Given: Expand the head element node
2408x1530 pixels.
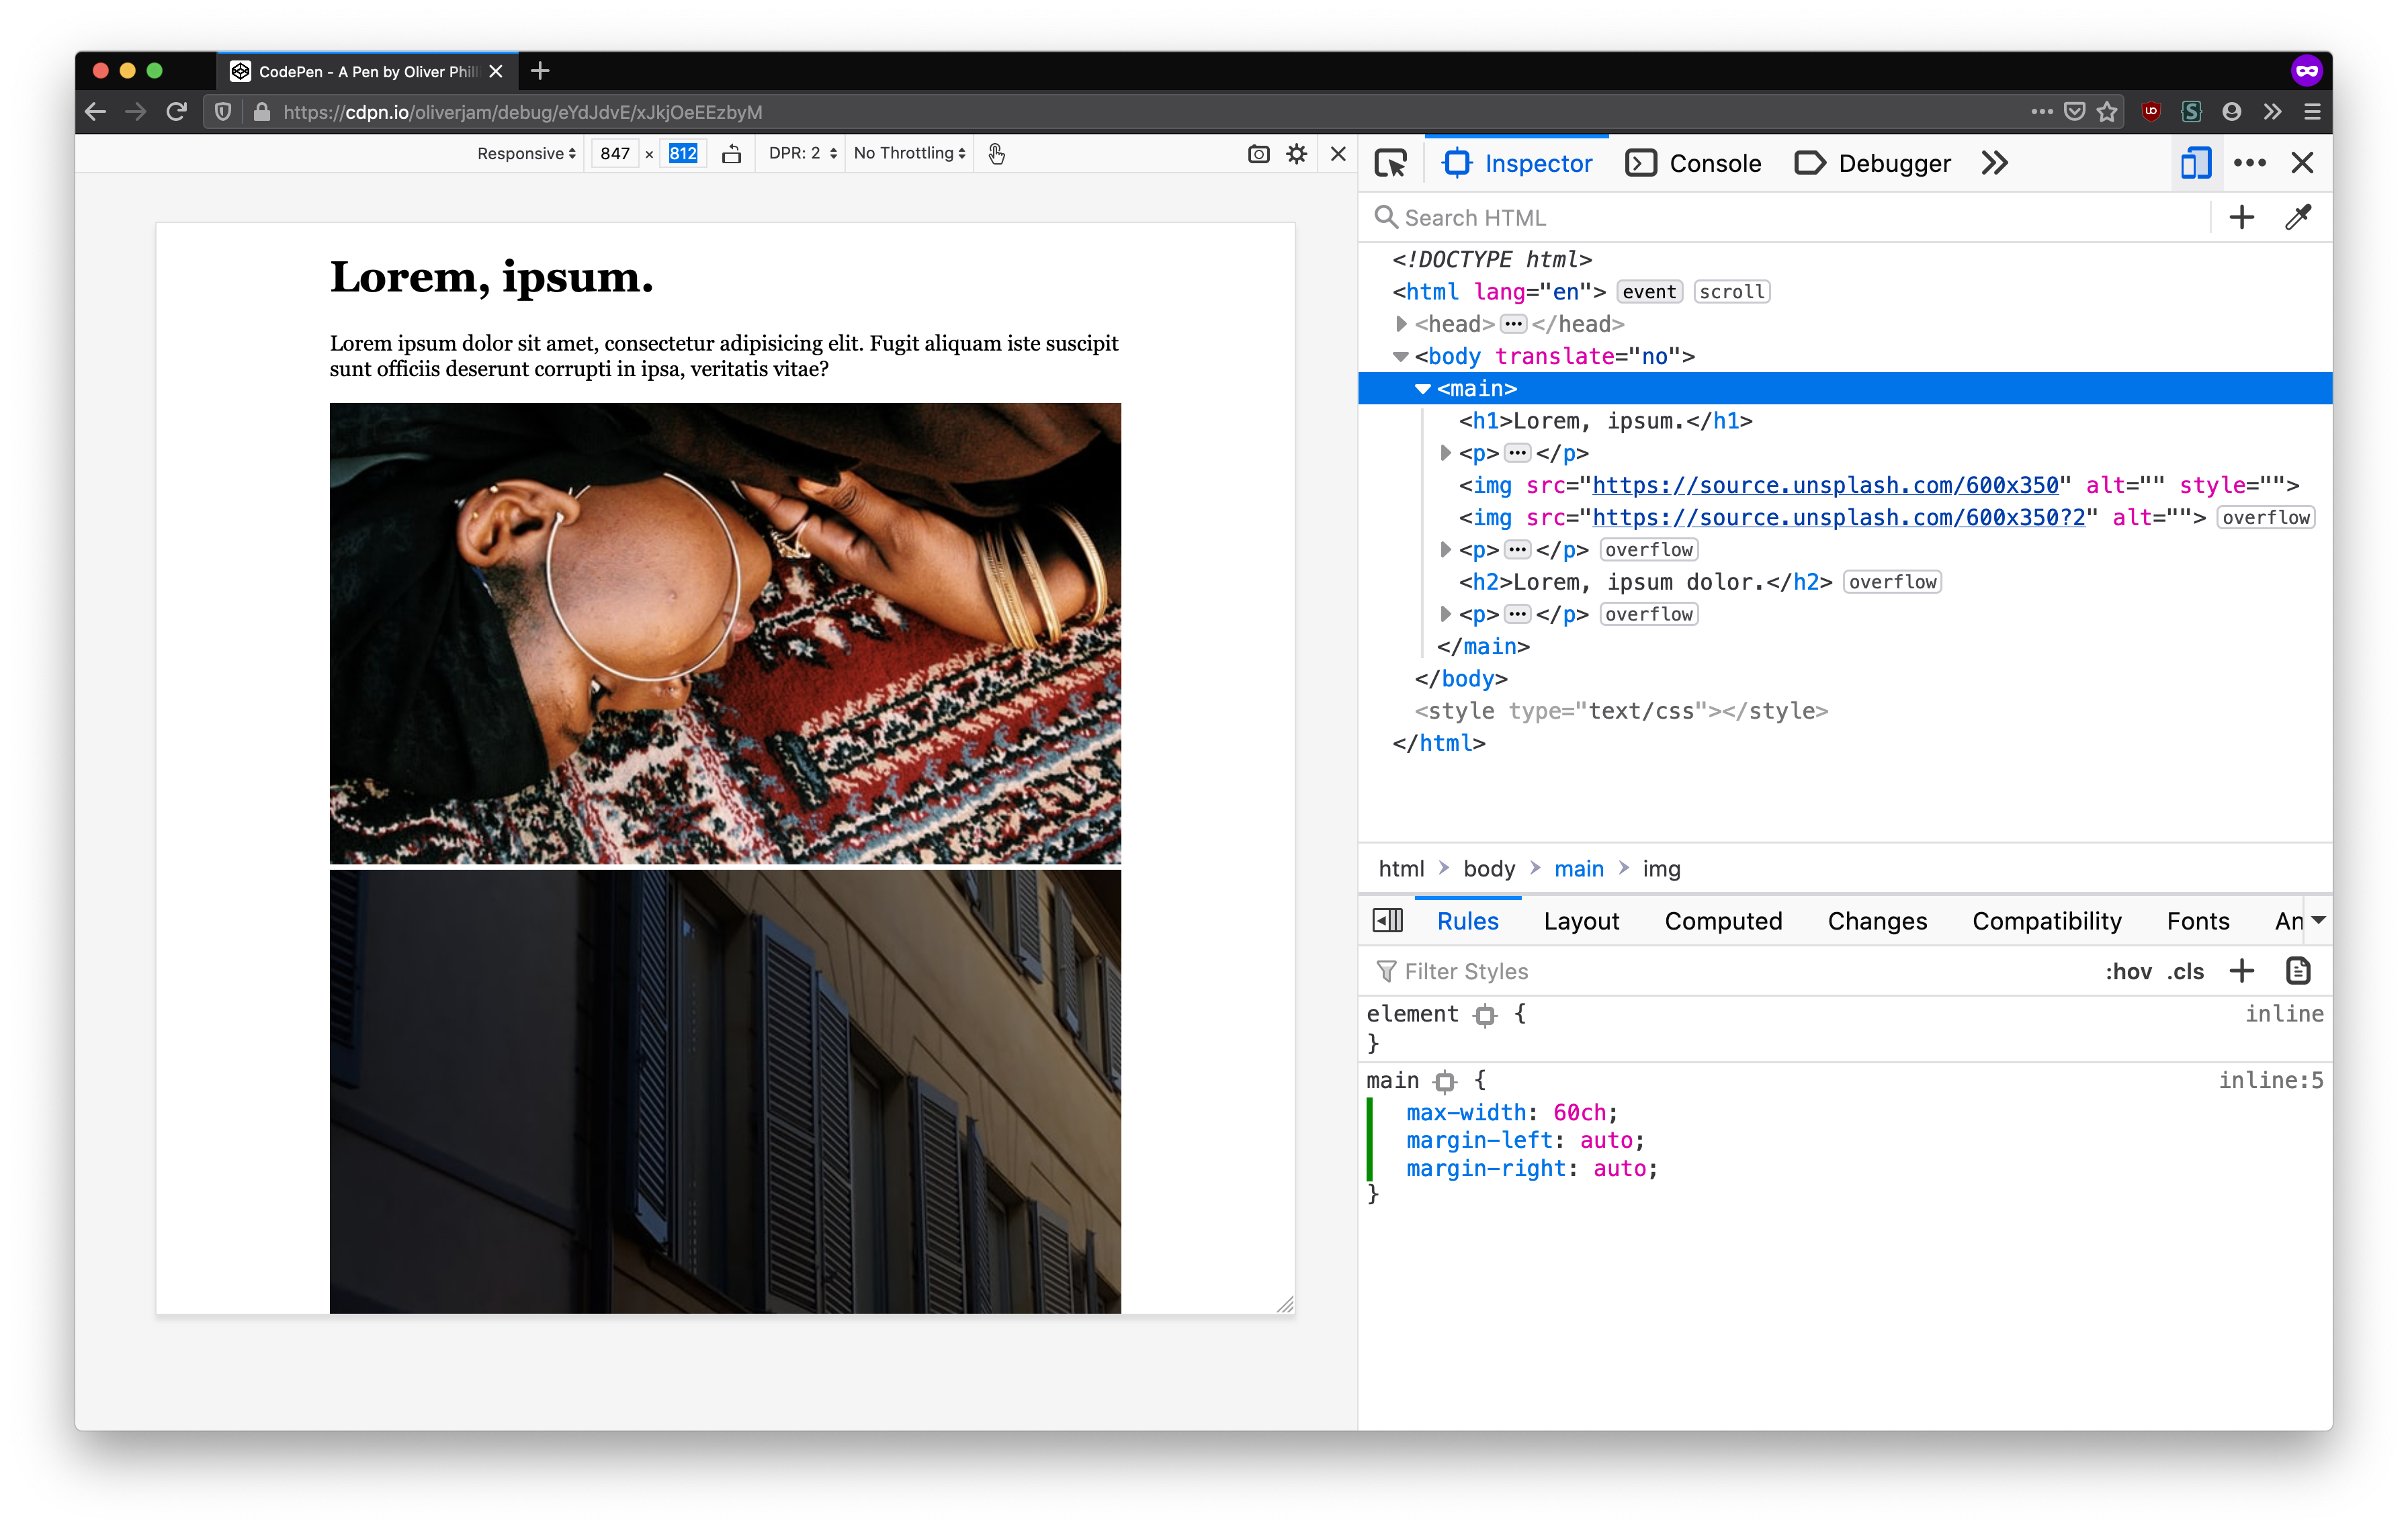Looking at the screenshot, I should pos(1401,324).
